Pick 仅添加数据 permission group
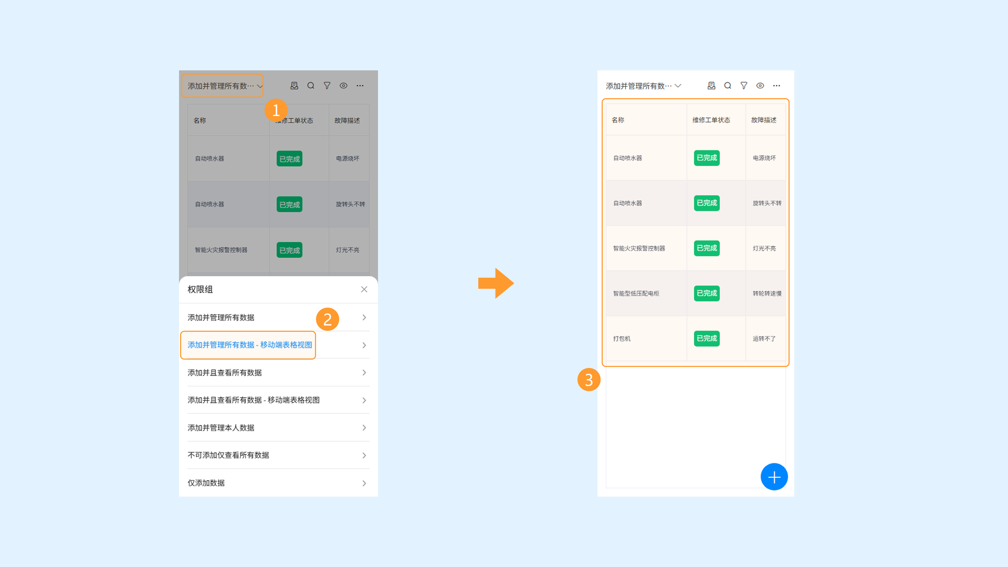The image size is (1008, 567). pyautogui.click(x=206, y=483)
